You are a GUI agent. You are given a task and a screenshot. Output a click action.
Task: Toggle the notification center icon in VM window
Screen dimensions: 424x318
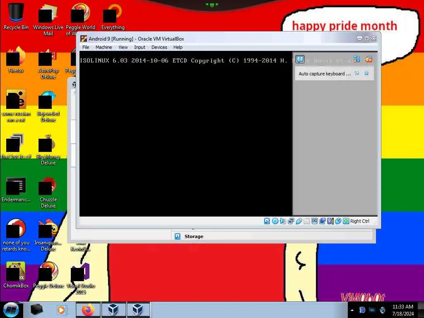(300, 59)
